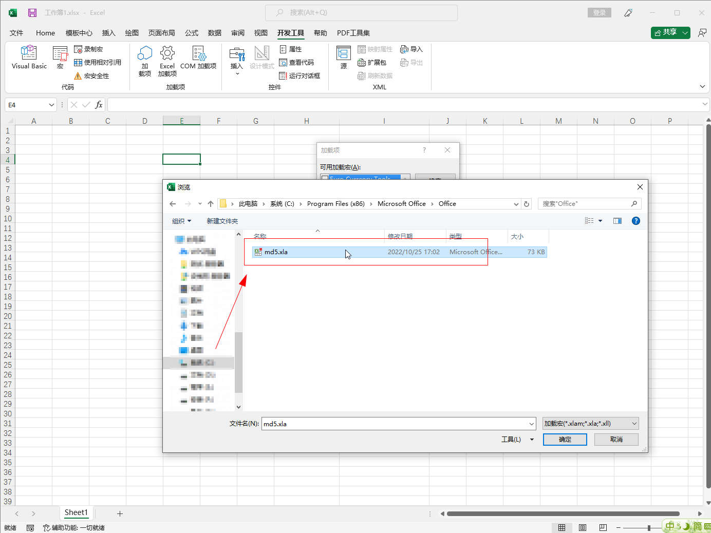Click the Share (共享) button

[x=666, y=32]
